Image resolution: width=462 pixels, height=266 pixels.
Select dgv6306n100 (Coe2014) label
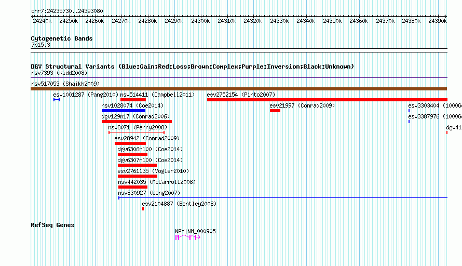point(150,149)
